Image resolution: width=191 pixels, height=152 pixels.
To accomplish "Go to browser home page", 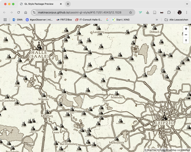I will coord(26,12).
